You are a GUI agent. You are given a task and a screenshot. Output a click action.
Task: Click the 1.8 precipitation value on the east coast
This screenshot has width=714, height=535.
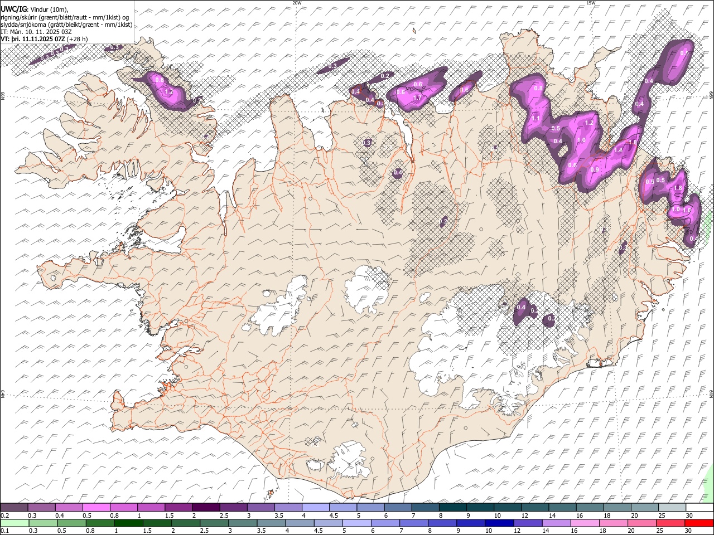(678, 188)
